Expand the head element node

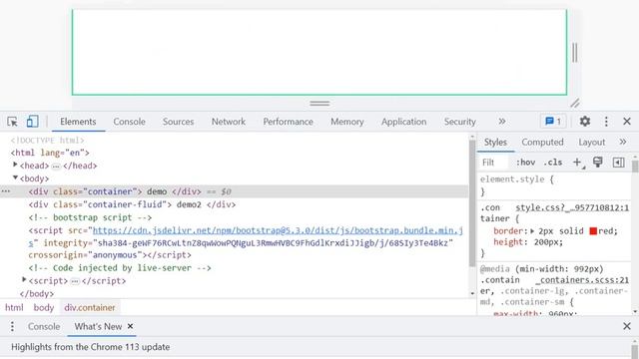click(15, 165)
